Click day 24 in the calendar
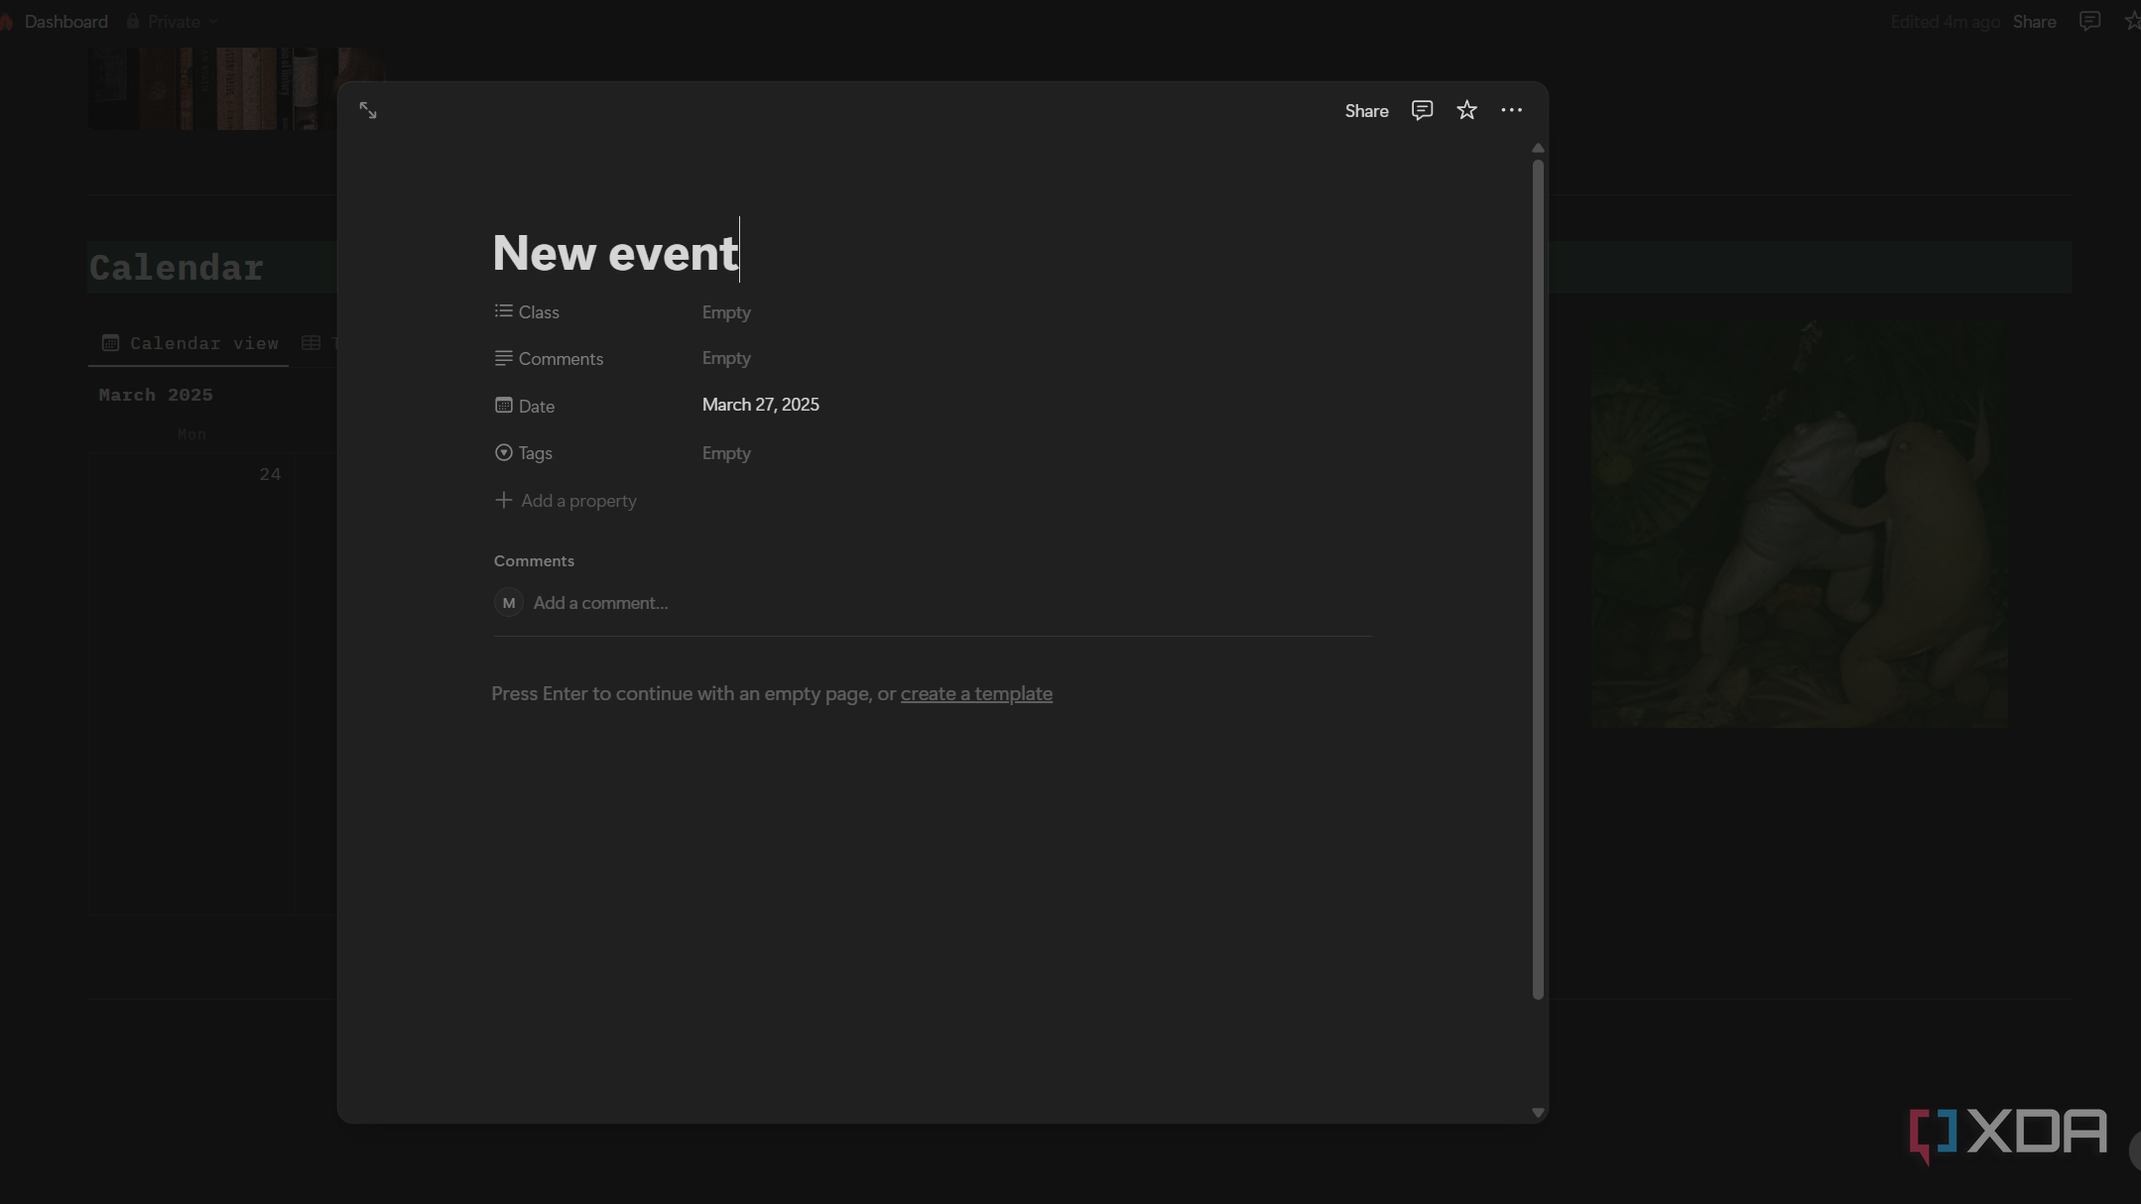Screen dimensions: 2141x1204 tap(270, 474)
